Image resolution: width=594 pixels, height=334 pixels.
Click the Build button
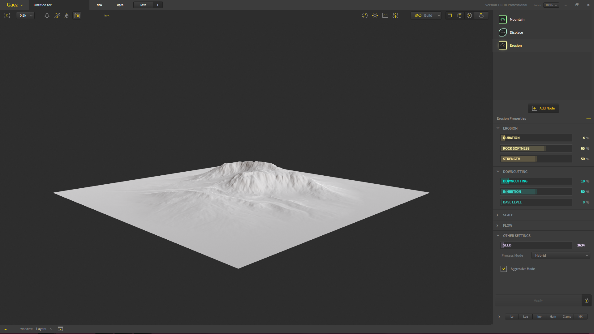coord(424,15)
